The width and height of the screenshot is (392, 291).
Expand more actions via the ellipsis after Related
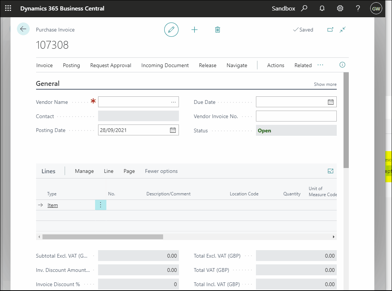[320, 65]
